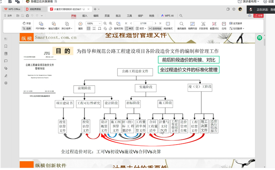Open the Find and Replace (查找替换) tool
The width and height of the screenshot is (275, 170).
click(x=182, y=25)
